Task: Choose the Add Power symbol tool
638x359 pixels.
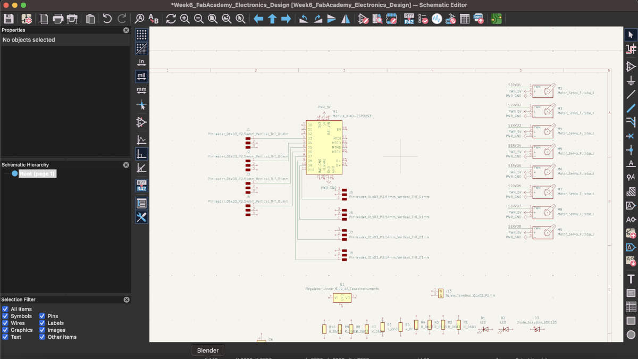Action: tap(631, 81)
